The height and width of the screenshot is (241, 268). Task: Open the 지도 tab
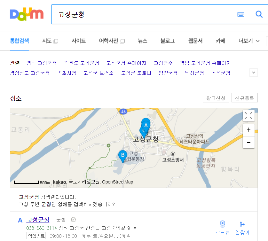coord(47,41)
